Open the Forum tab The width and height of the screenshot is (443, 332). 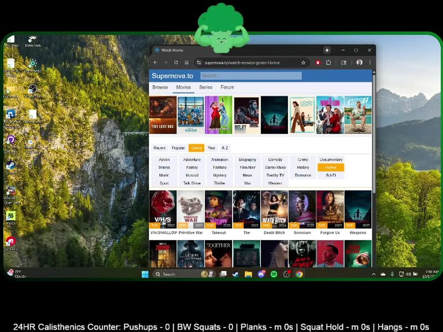pyautogui.click(x=227, y=87)
